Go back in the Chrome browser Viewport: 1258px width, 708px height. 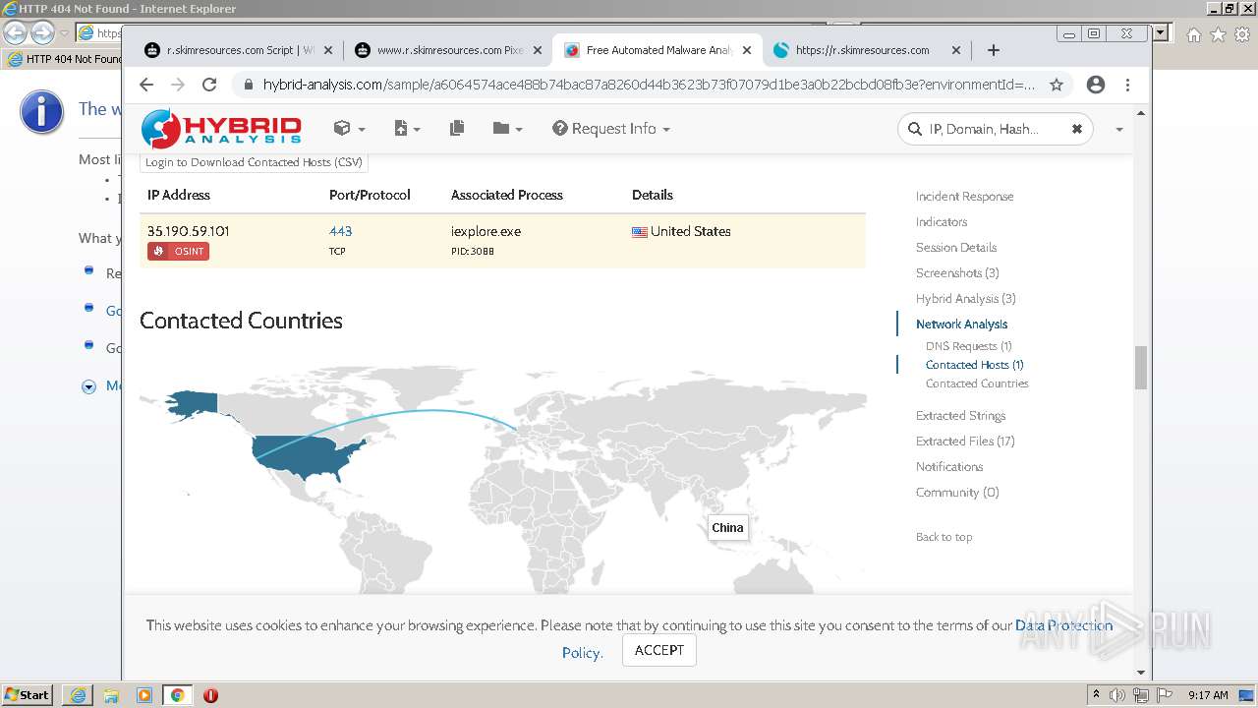point(146,85)
